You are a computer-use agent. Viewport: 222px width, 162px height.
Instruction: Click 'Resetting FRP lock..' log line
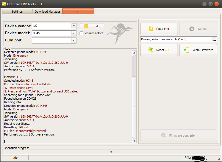click(18, 127)
